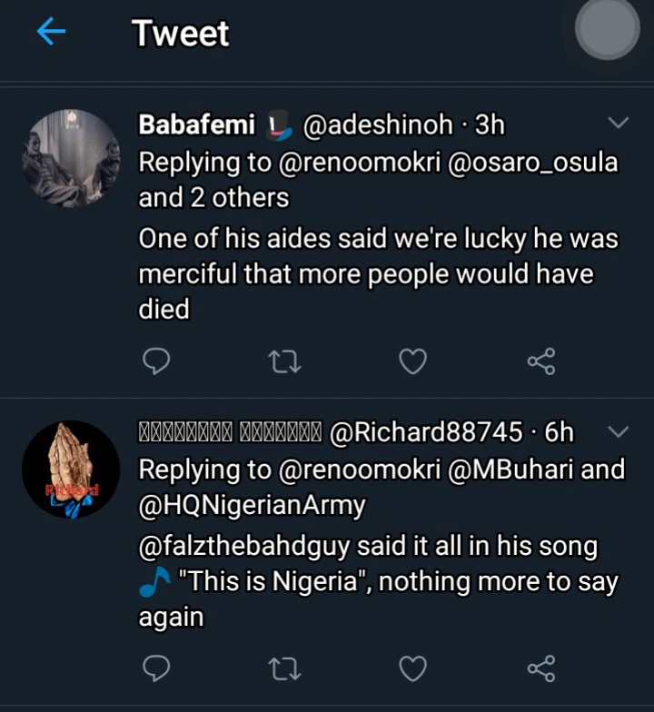The width and height of the screenshot is (654, 712).
Task: Like Babafemi's tweet with heart icon
Action: pos(413,362)
